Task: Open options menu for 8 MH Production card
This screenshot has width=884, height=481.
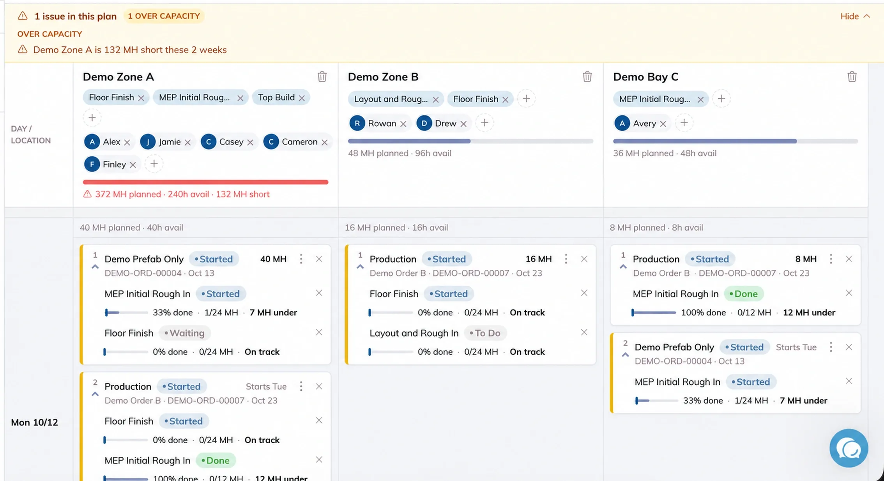Action: point(831,259)
